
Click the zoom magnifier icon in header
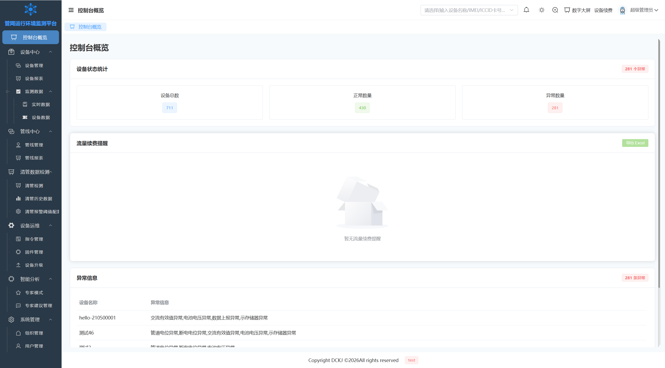pos(555,10)
